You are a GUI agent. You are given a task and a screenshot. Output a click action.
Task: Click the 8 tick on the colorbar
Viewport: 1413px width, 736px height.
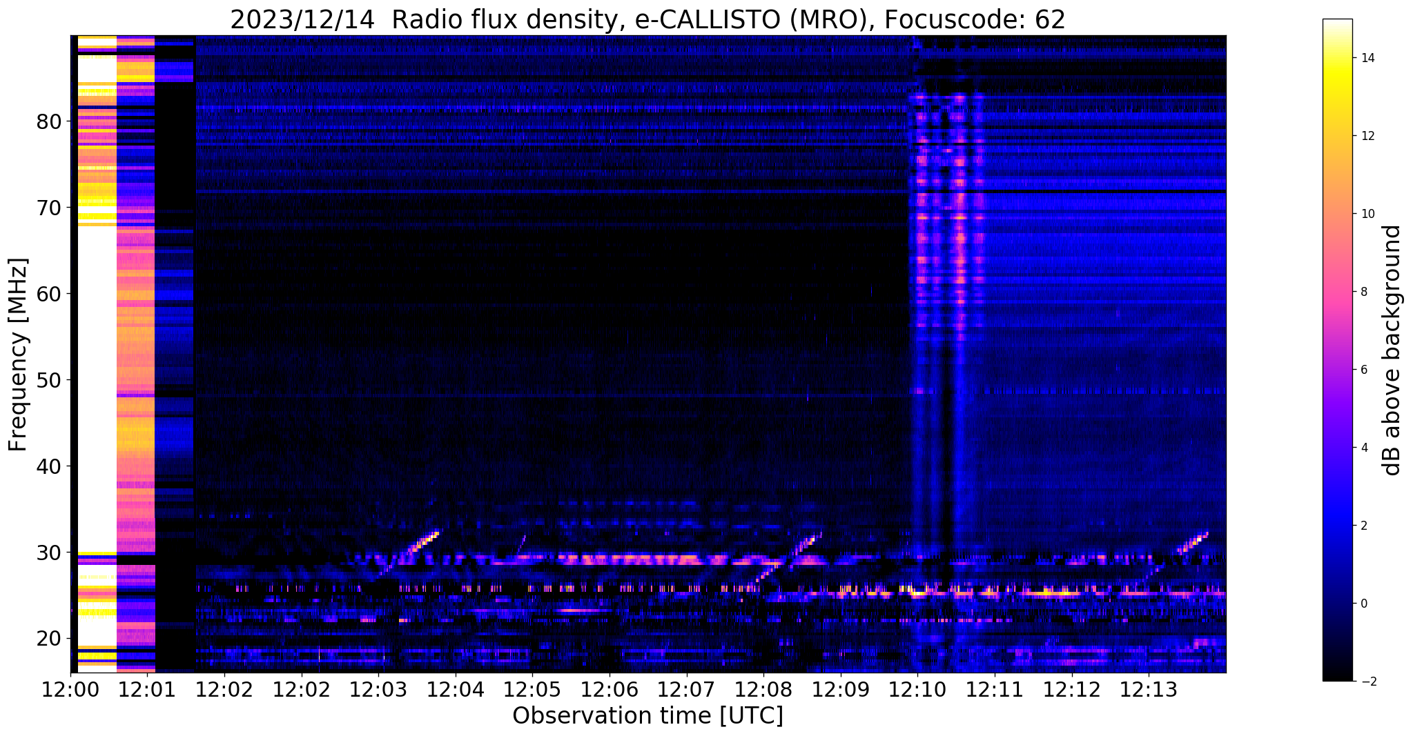click(x=1363, y=292)
